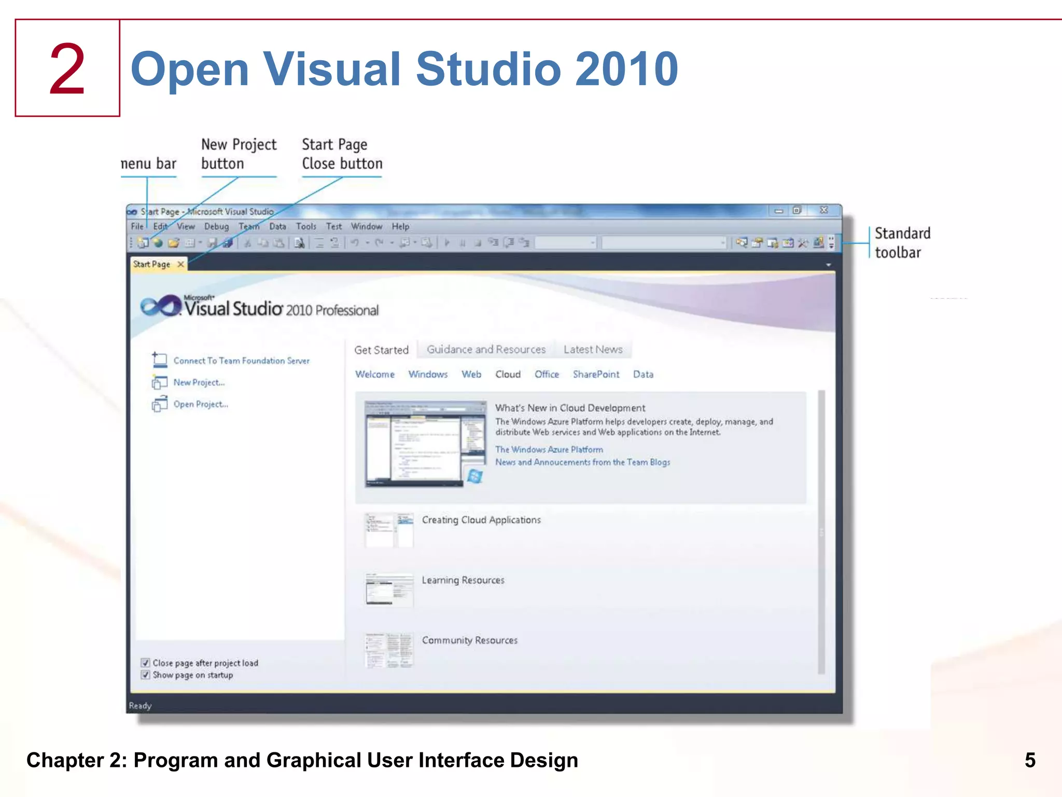This screenshot has width=1062, height=797.
Task: Click the Creating Cloud Applications thumbnail
Action: pos(389,530)
